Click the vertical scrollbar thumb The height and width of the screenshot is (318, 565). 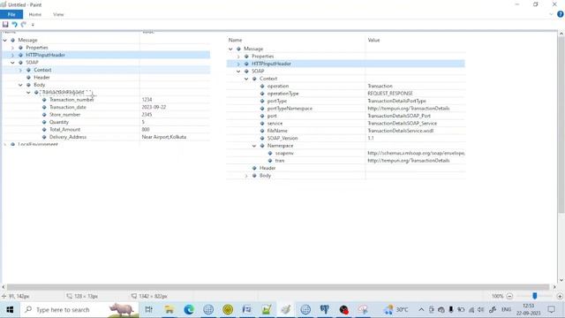pos(561,124)
